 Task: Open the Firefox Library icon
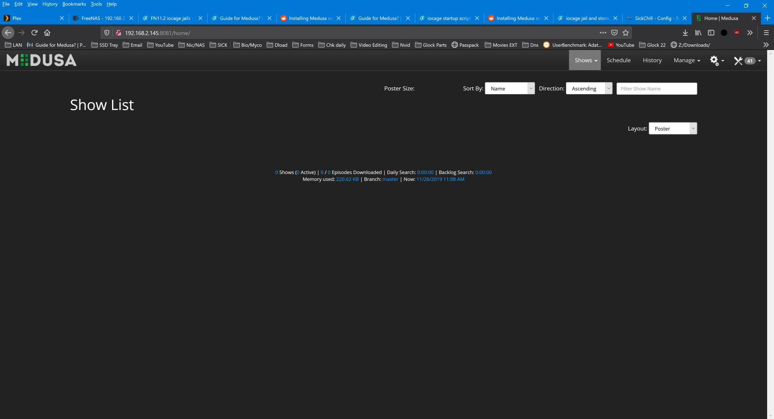tap(698, 33)
